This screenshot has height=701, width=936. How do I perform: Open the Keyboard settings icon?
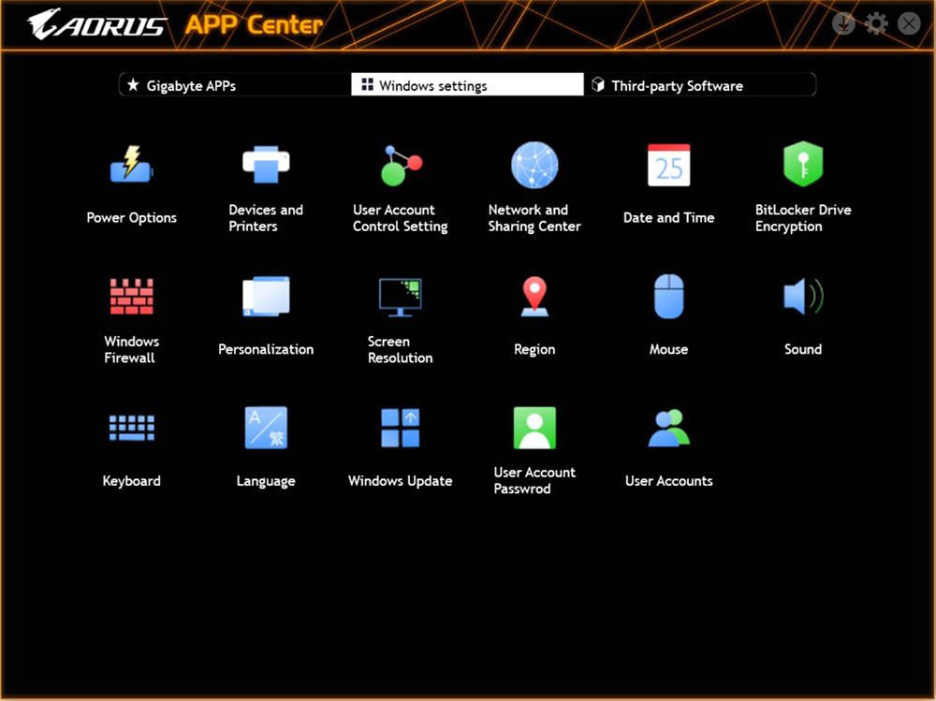[131, 428]
